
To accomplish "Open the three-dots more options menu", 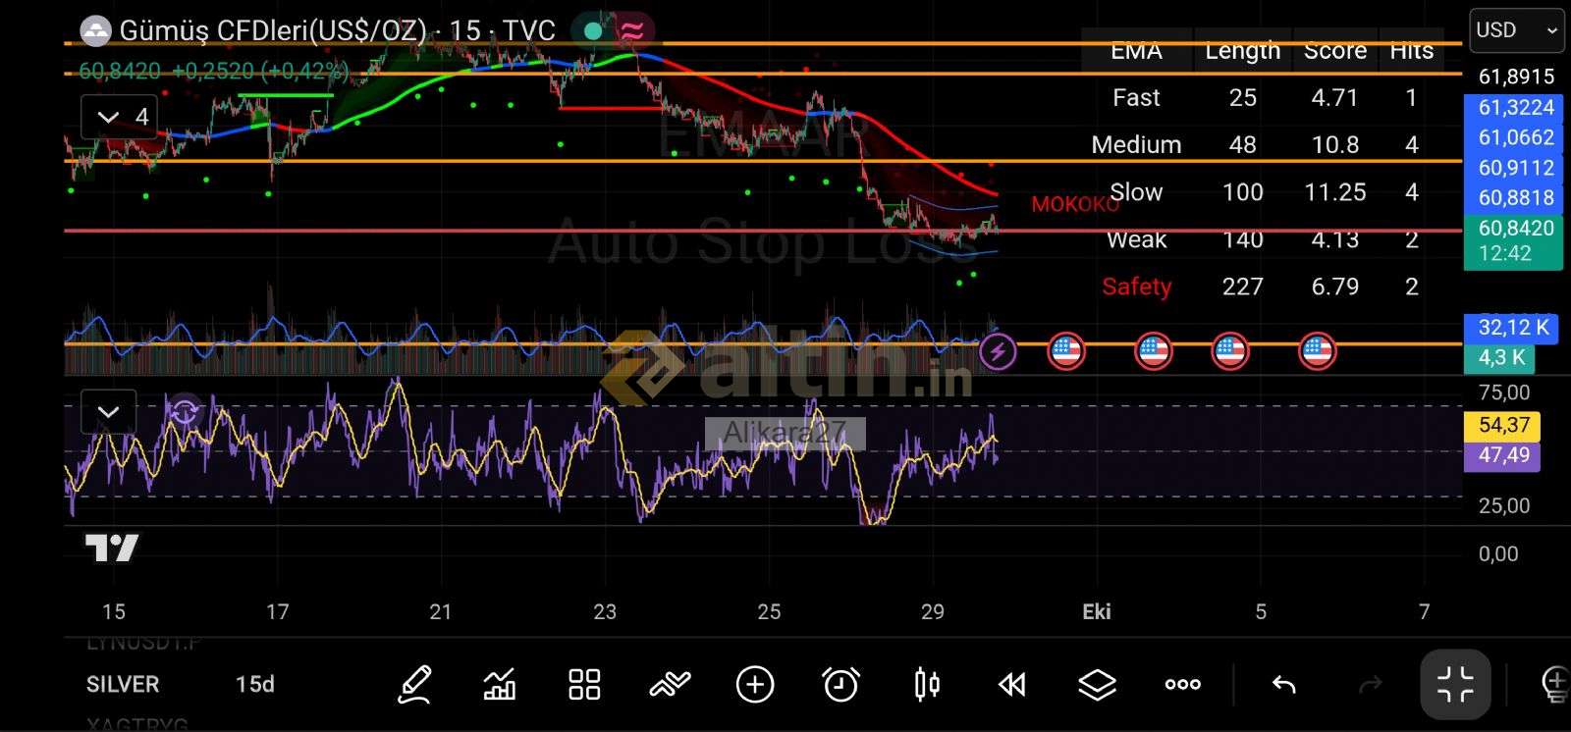I will click(x=1182, y=684).
